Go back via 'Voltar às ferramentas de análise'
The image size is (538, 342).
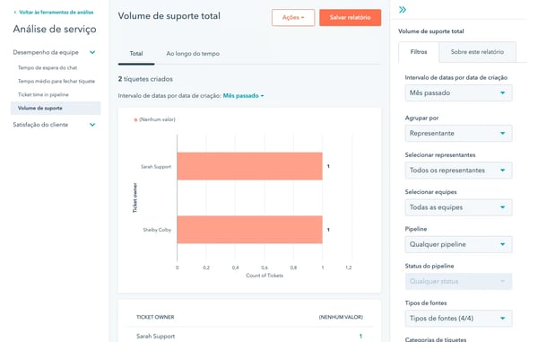(54, 13)
